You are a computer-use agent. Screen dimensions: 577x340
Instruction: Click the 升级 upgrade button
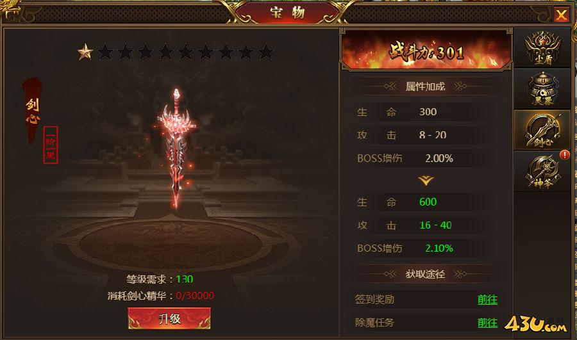point(169,318)
